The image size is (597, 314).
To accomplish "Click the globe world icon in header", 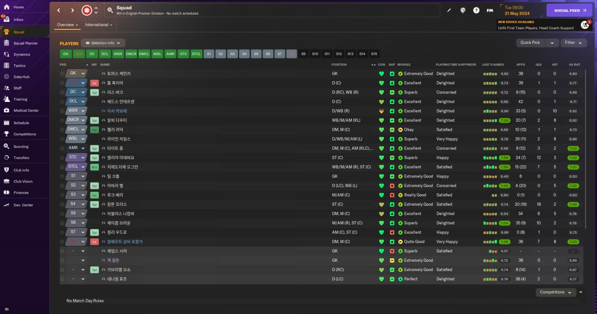I will pos(463,10).
